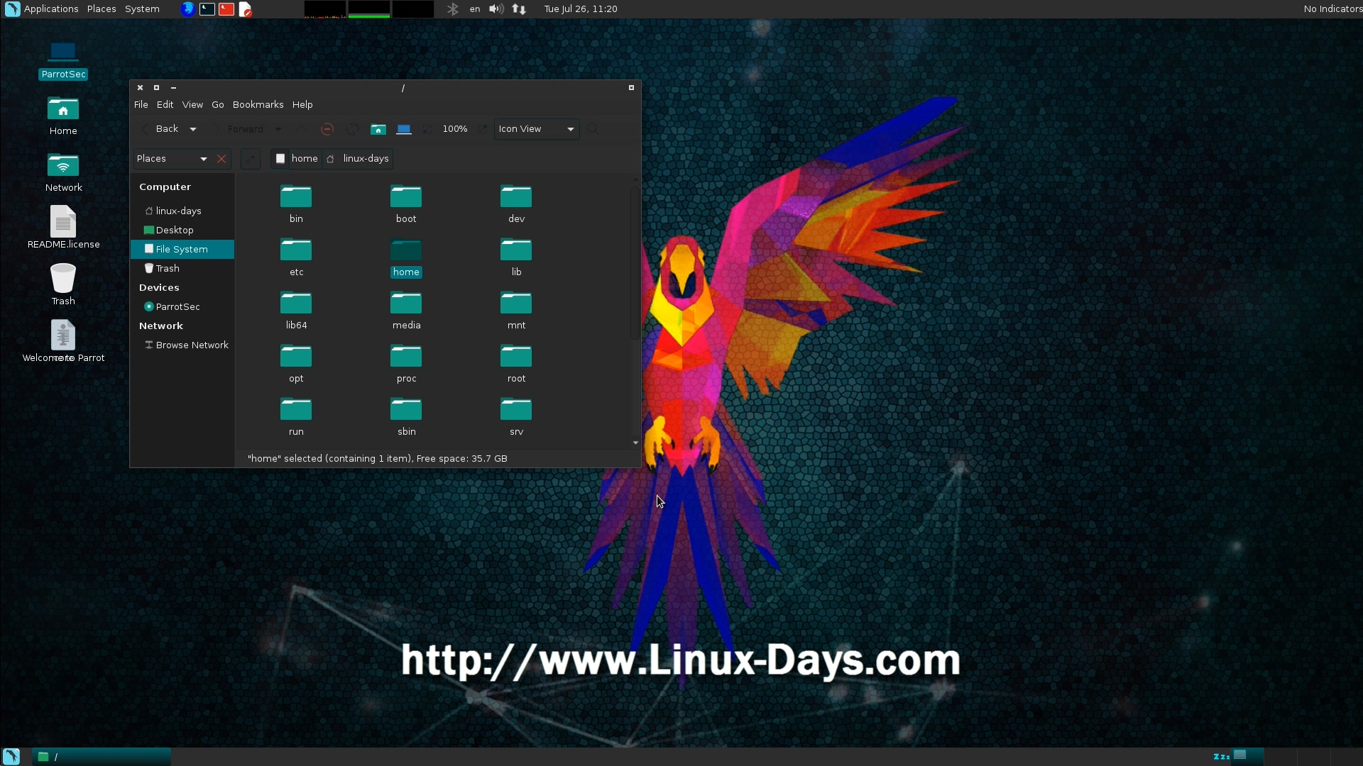Select the root folder
Image resolution: width=1363 pixels, height=766 pixels.
[x=516, y=364]
